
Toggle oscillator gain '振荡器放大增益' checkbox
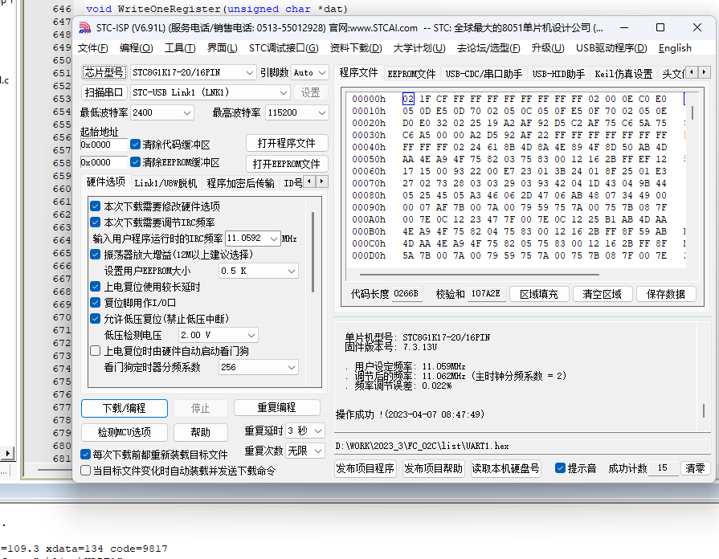[x=96, y=255]
